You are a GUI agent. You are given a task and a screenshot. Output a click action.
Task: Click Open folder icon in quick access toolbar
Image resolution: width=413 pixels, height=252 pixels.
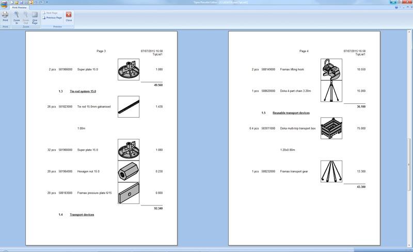point(17,3)
